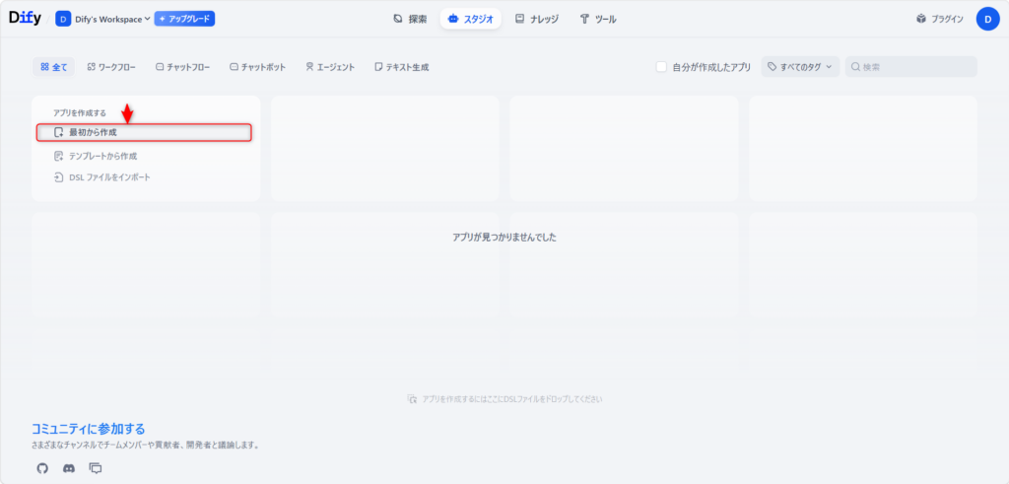Select the スタジオ tab
1009x484 pixels.
(x=470, y=19)
